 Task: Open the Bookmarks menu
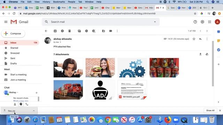(59, 2)
